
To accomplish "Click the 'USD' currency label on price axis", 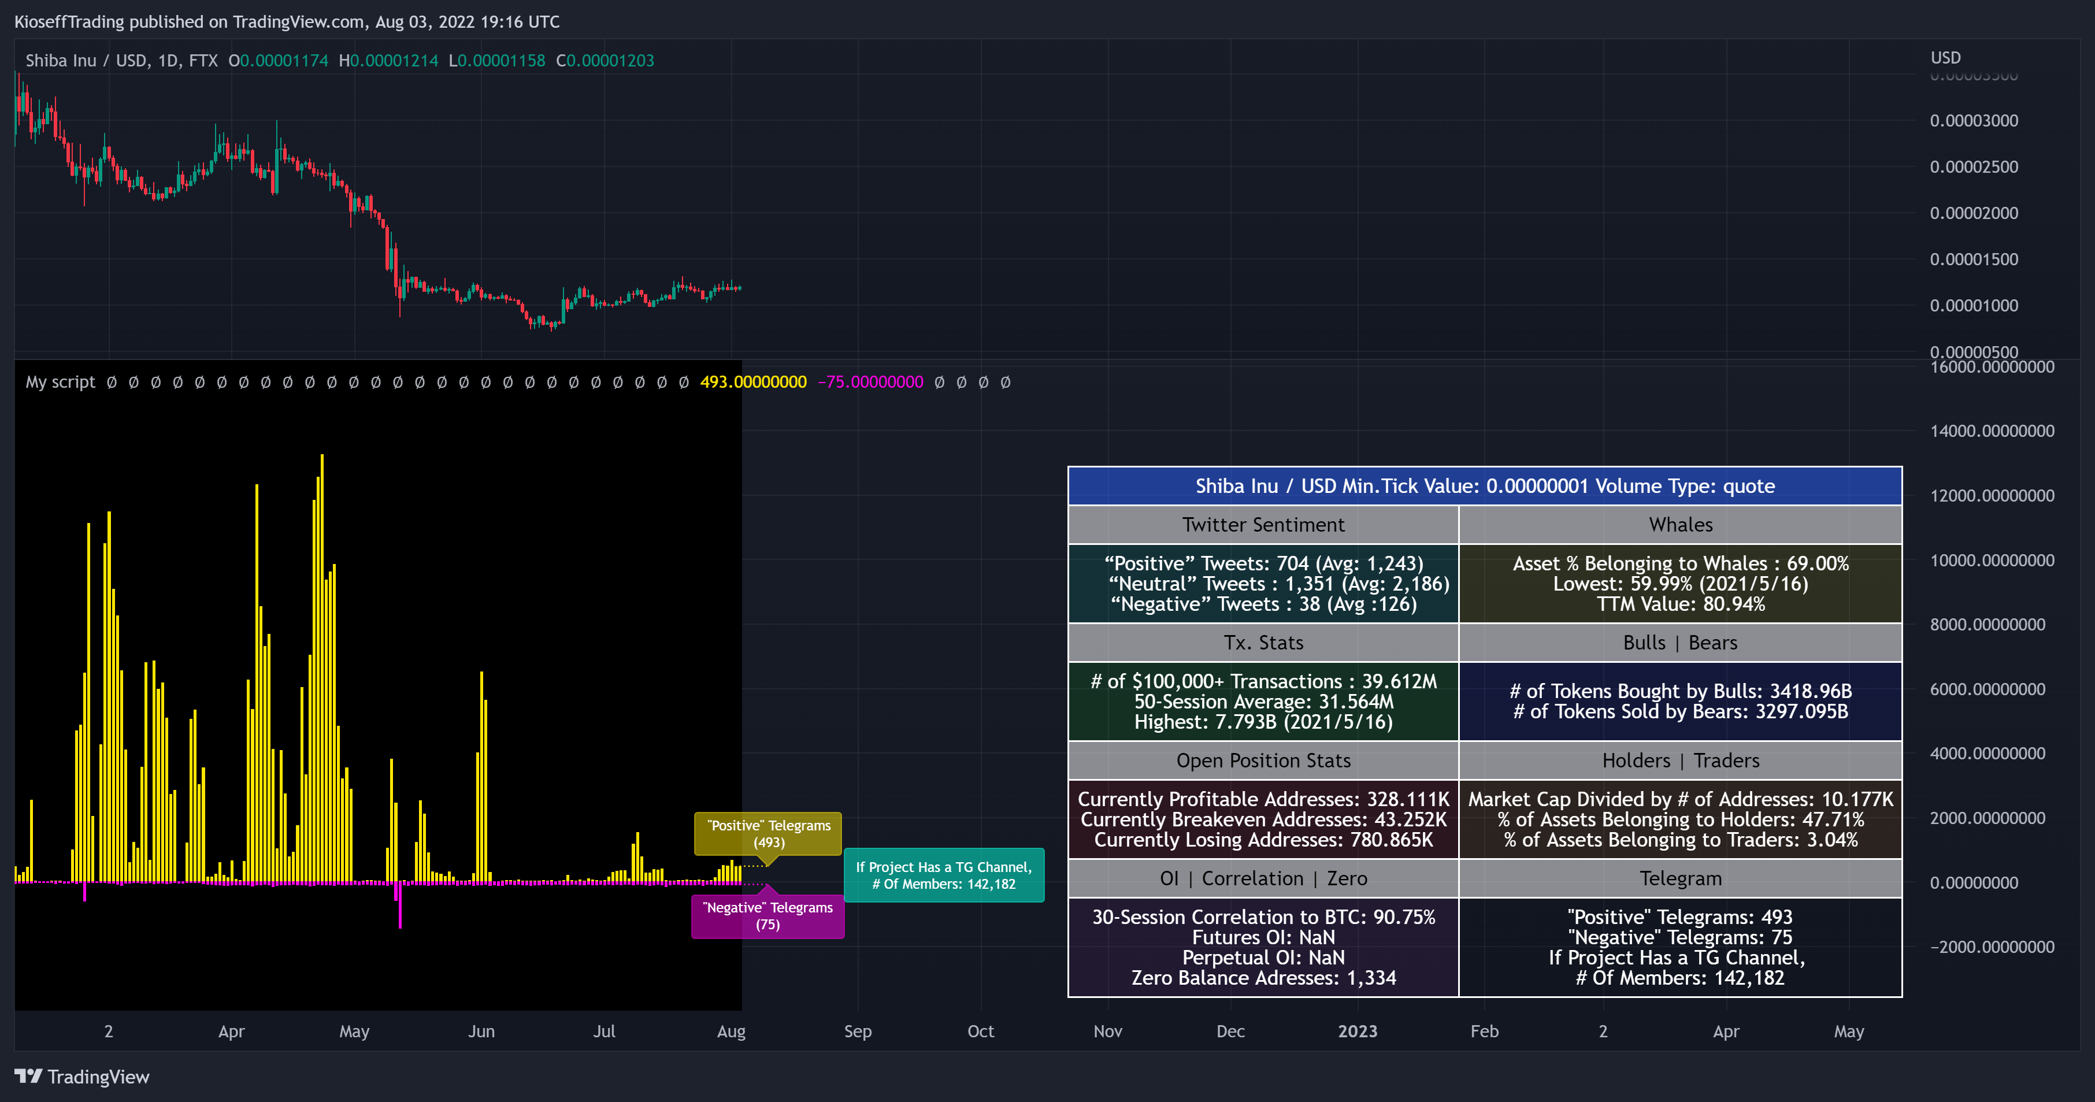I will tap(1945, 58).
